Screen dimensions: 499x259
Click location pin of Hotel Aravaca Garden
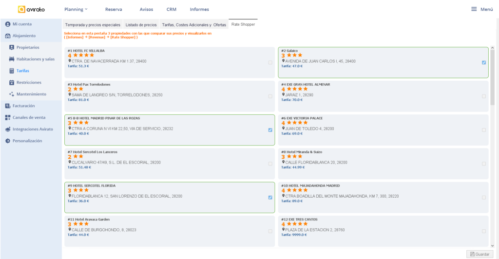pos(69,229)
